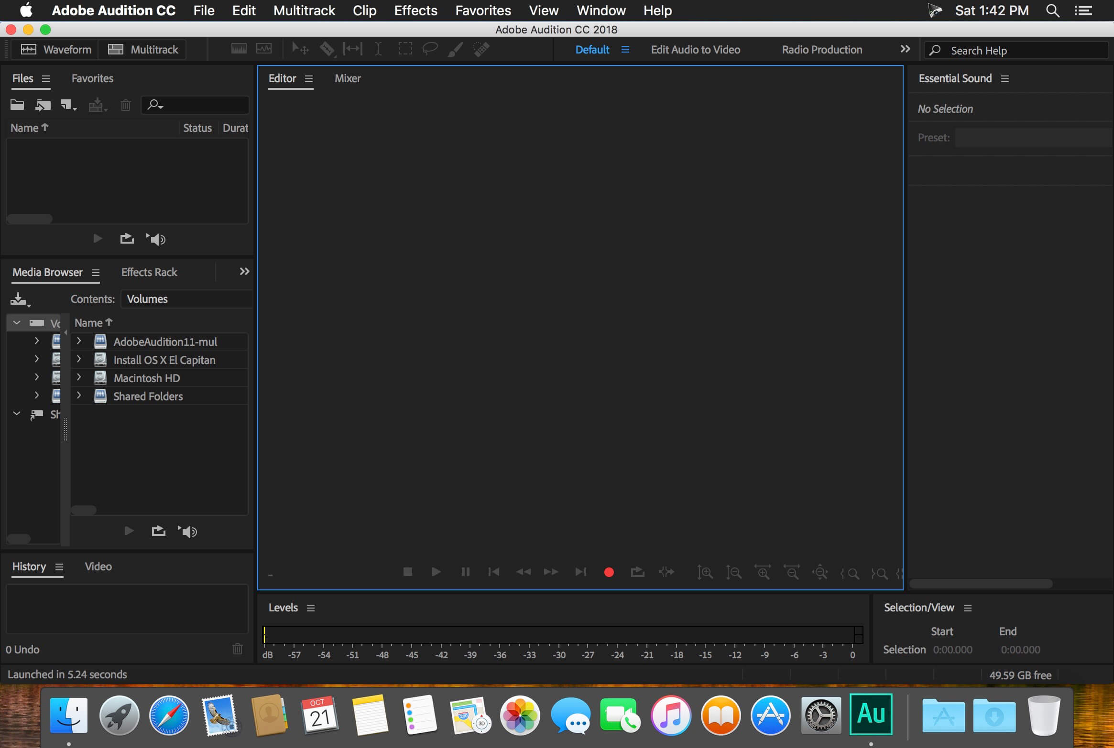1114x748 pixels.
Task: Click Import File icon in Files panel
Action: tap(43, 105)
